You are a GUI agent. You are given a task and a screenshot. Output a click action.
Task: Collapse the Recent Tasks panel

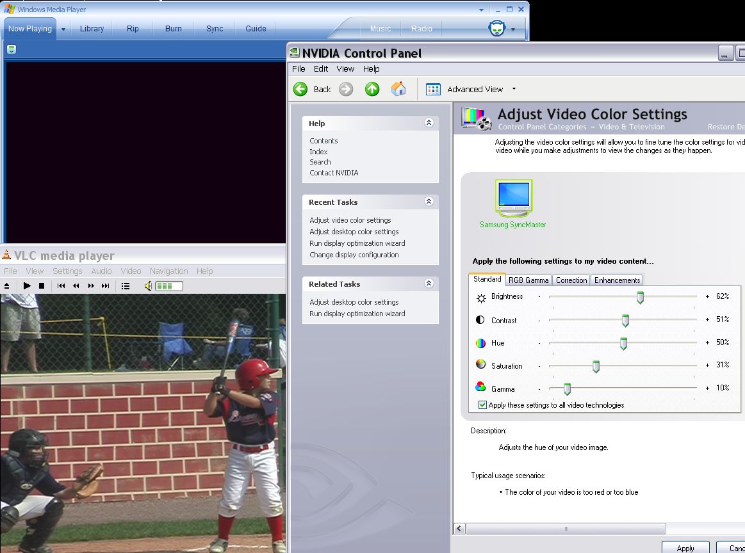(x=429, y=201)
